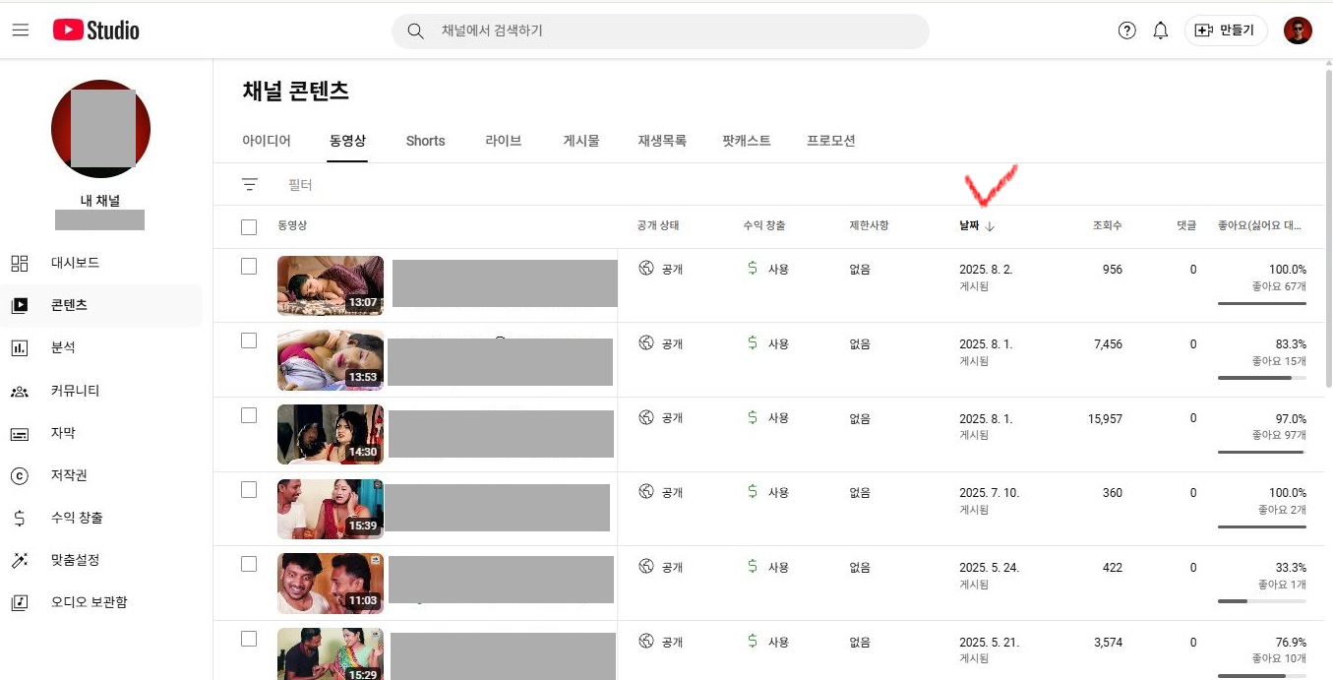Switch to the 재생목록 tab
1333x680 pixels.
point(661,141)
